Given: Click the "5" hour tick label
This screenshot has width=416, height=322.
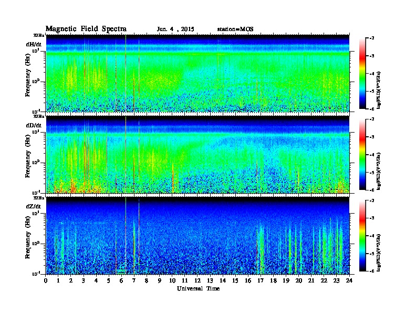Looking at the screenshot, I should tap(109, 280).
